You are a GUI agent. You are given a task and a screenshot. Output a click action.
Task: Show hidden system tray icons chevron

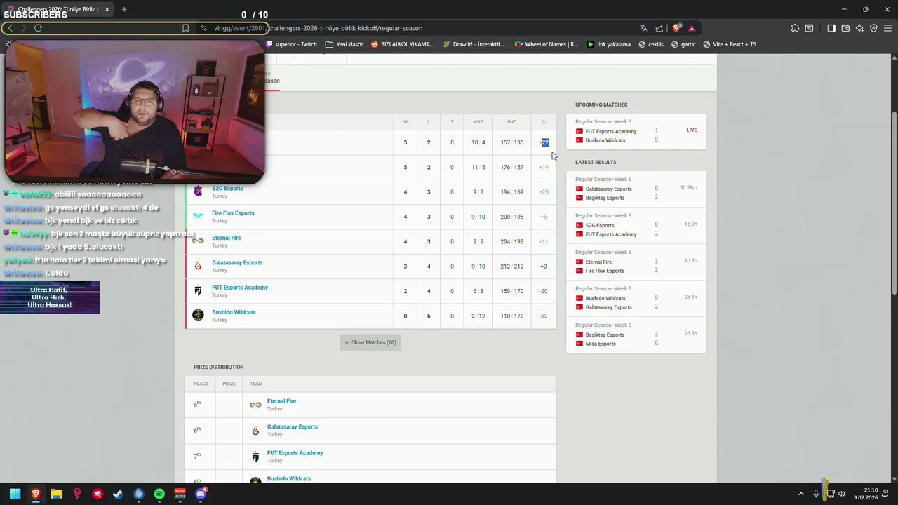pos(800,494)
